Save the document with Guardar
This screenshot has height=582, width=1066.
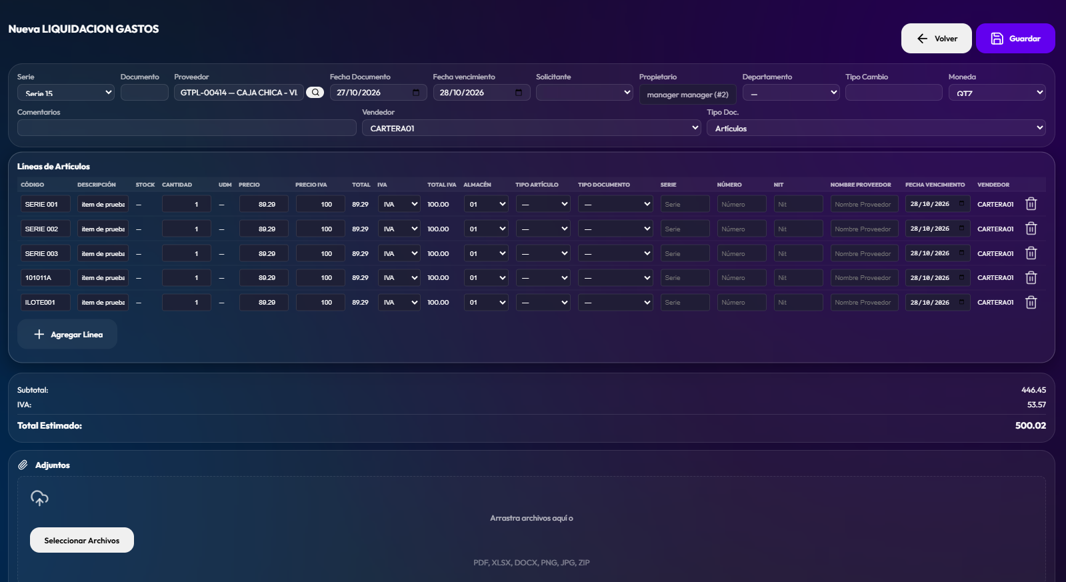pyautogui.click(x=1015, y=39)
